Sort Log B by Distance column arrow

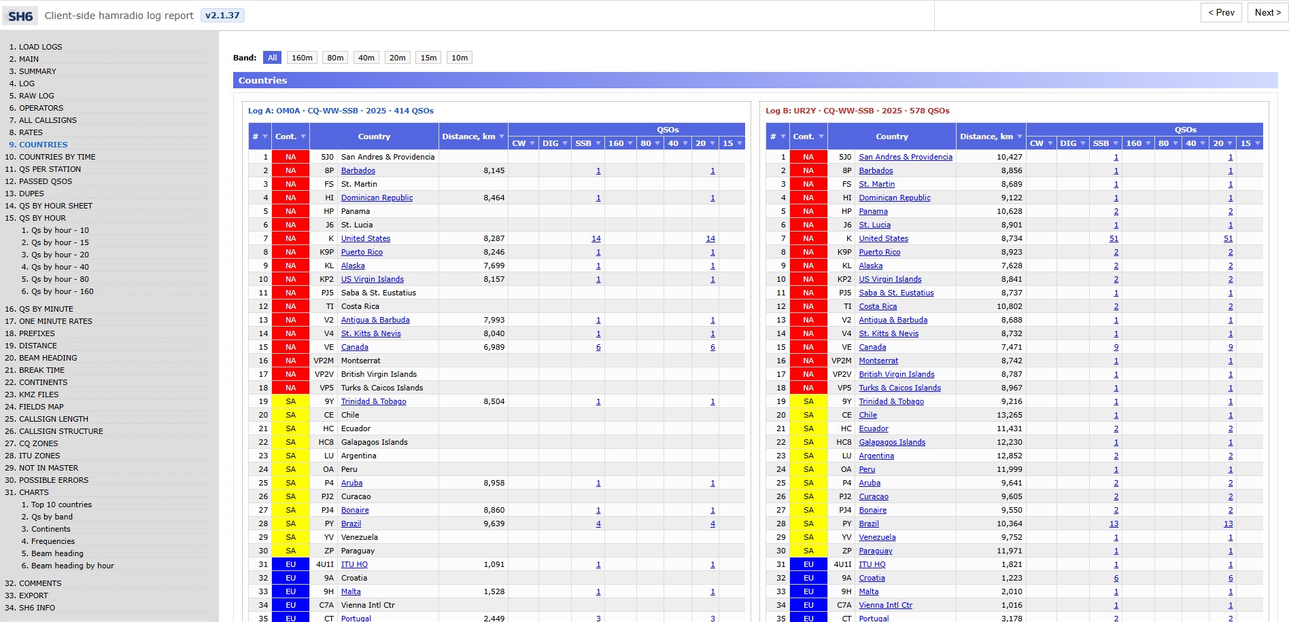(1020, 136)
